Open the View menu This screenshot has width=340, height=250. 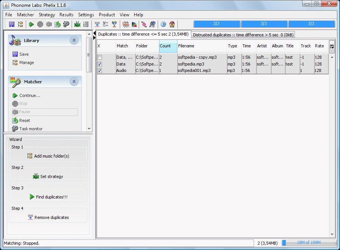pyautogui.click(x=124, y=15)
